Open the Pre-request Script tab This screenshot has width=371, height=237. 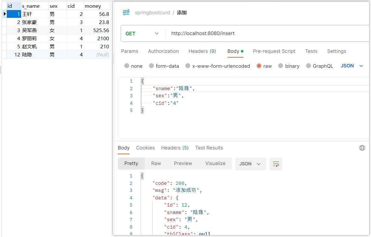click(274, 51)
